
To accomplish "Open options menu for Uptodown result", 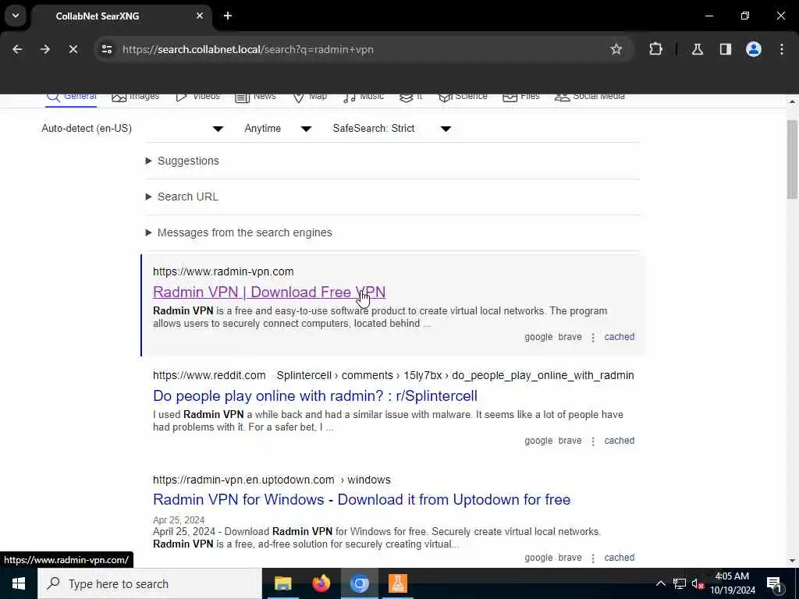I will (x=593, y=558).
